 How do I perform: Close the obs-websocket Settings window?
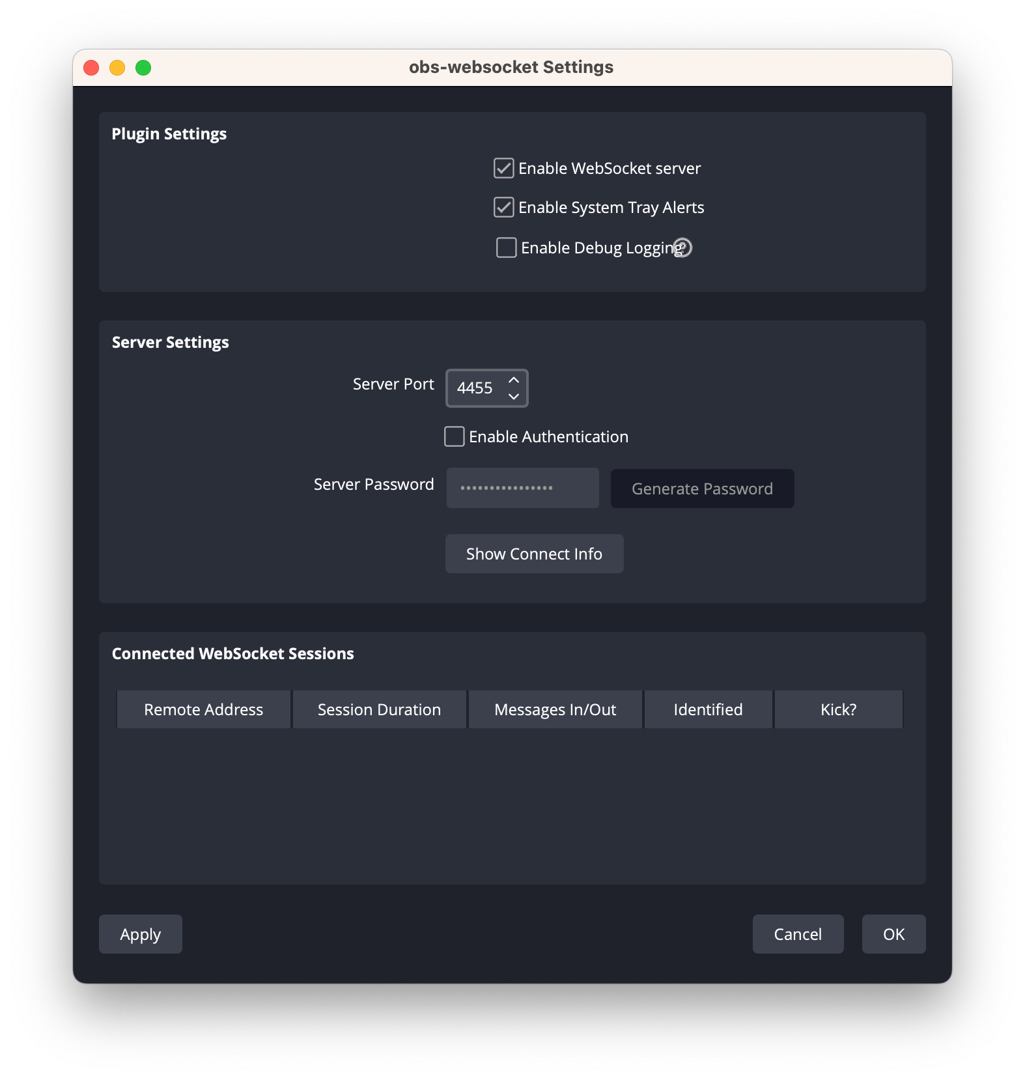click(x=91, y=68)
